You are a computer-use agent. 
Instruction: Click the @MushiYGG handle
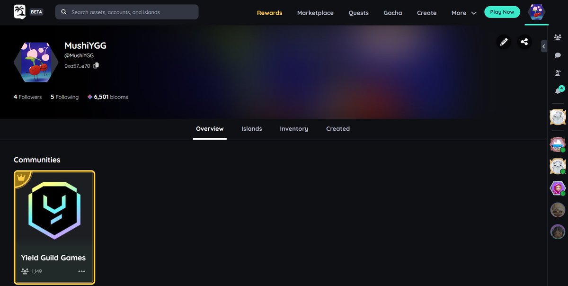click(x=79, y=55)
